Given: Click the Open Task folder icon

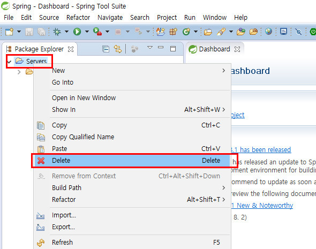Looking at the screenshot, I should point(241,32).
